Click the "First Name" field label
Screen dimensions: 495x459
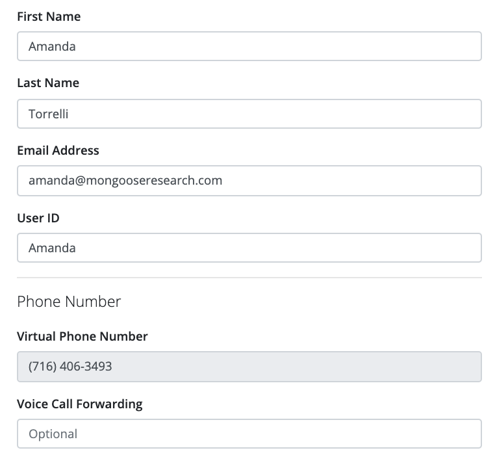49,17
